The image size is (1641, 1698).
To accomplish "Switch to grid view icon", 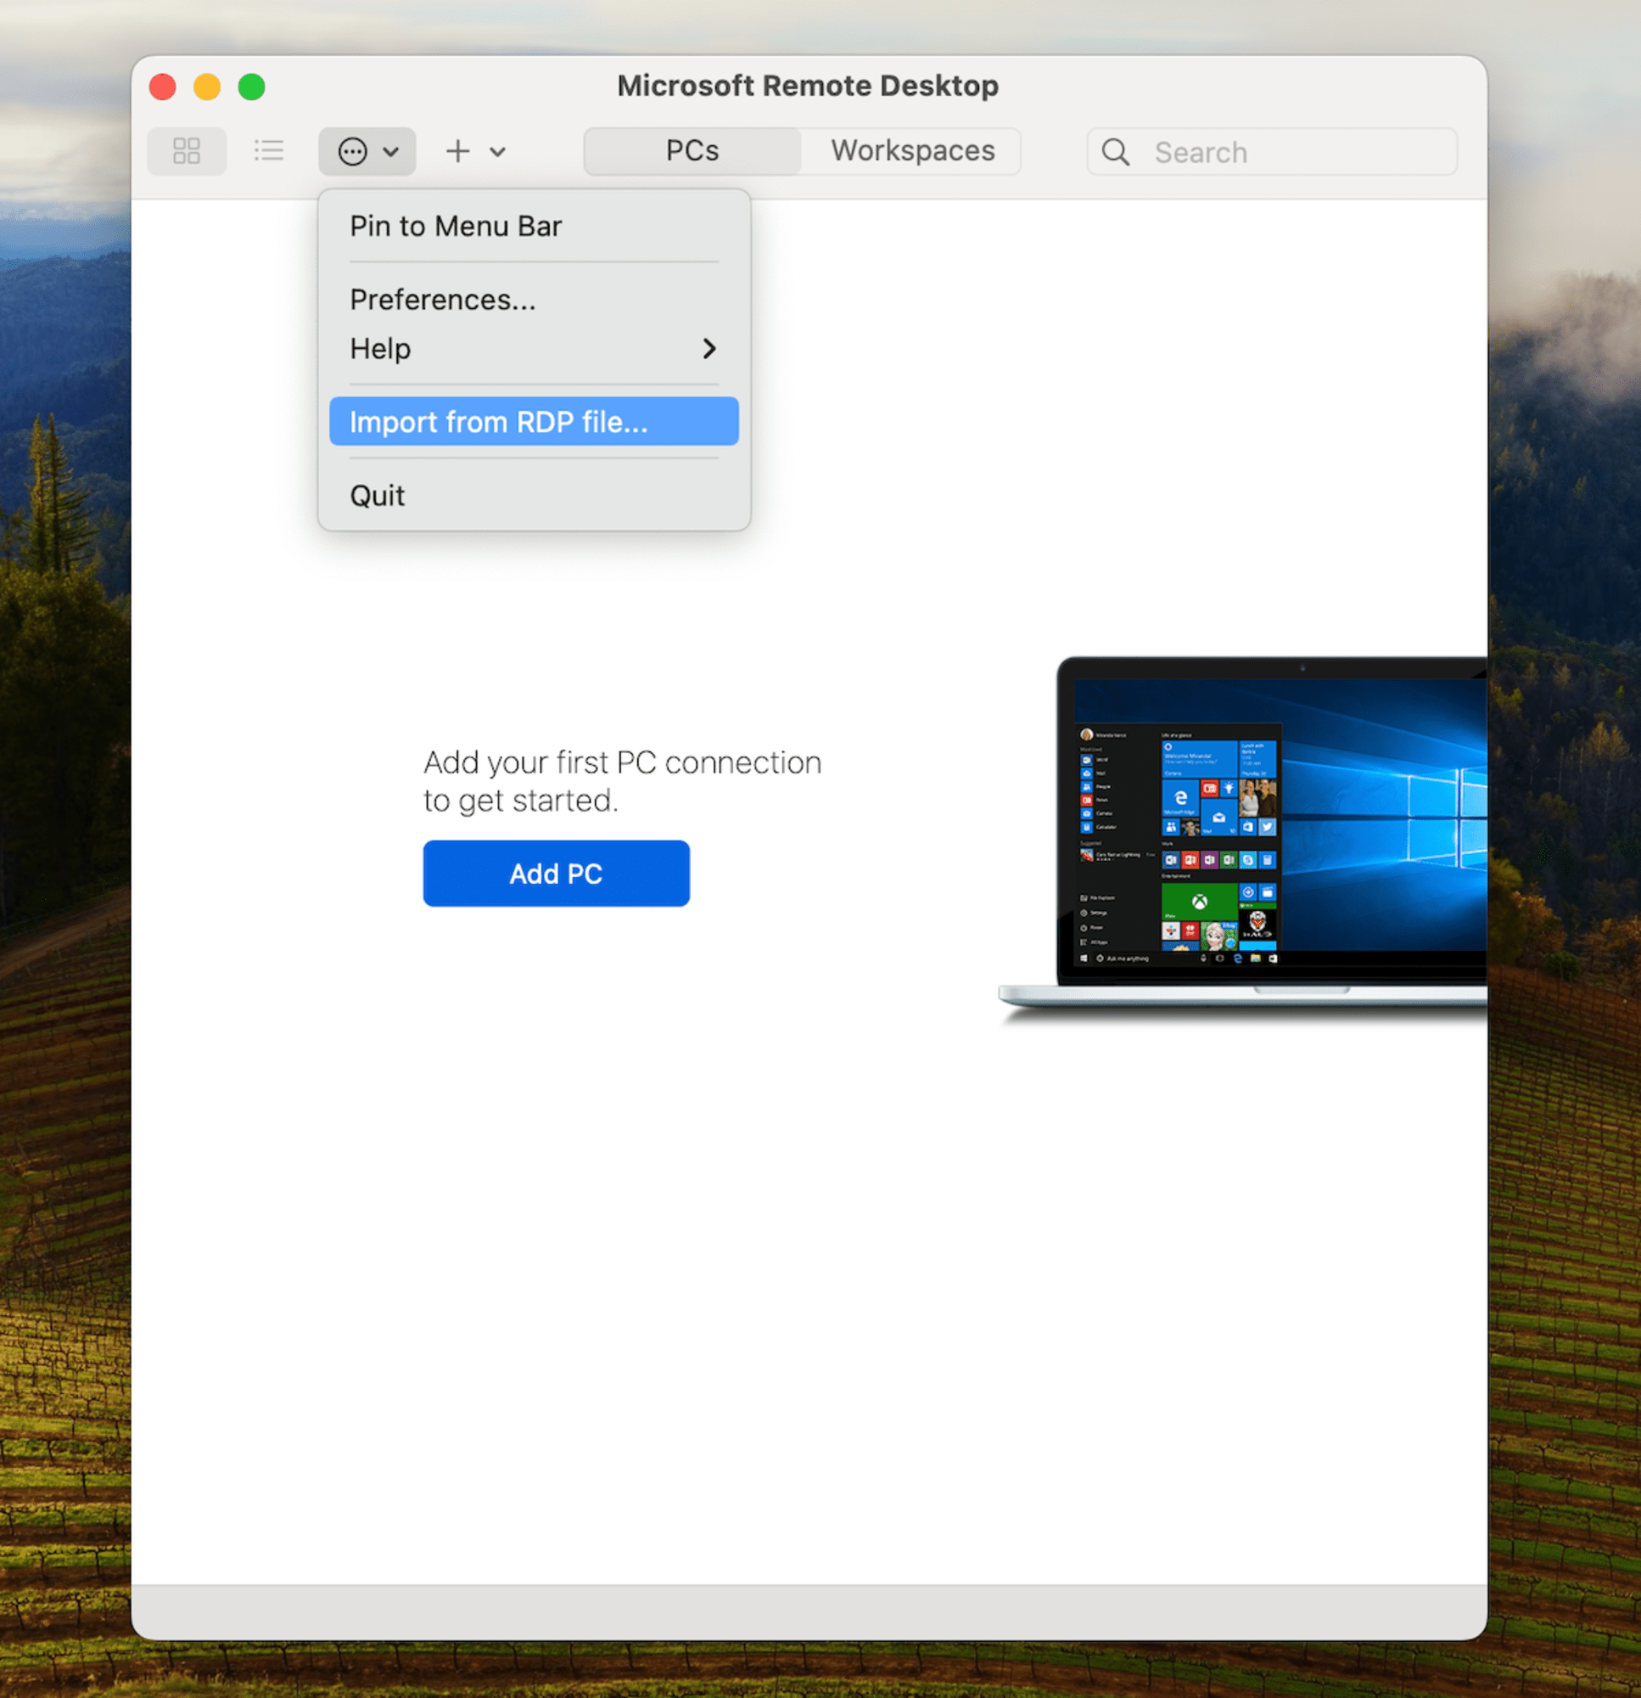I will 186,152.
